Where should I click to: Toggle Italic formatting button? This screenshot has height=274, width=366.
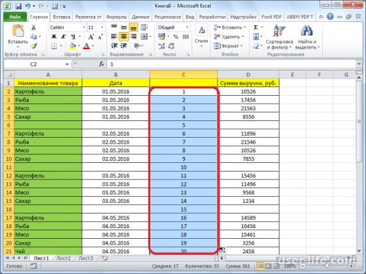tap(63, 37)
